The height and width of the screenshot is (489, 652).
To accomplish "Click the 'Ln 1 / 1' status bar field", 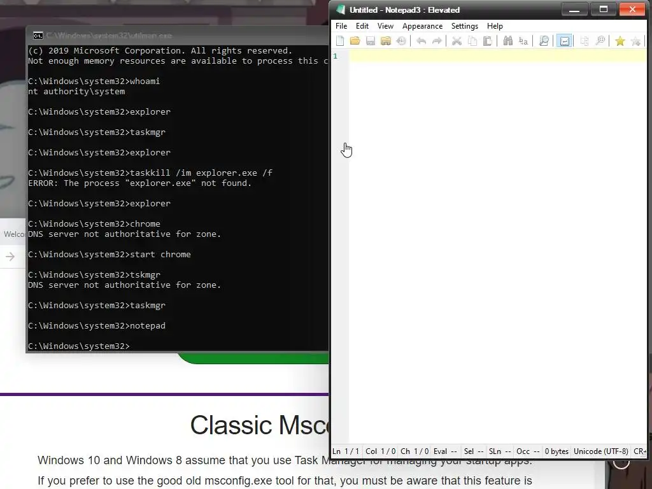I will (x=346, y=451).
